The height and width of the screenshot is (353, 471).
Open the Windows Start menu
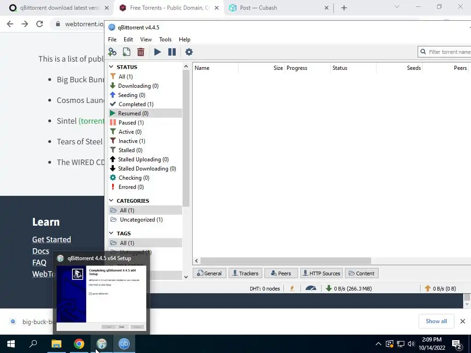click(x=11, y=344)
